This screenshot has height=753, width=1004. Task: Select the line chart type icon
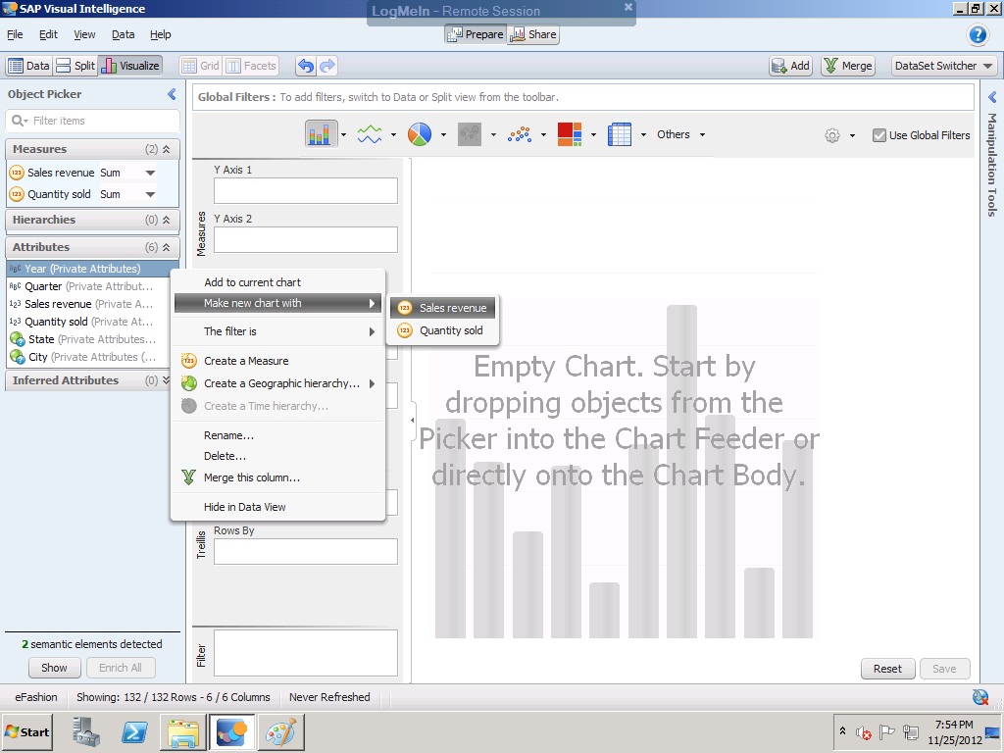(x=370, y=134)
